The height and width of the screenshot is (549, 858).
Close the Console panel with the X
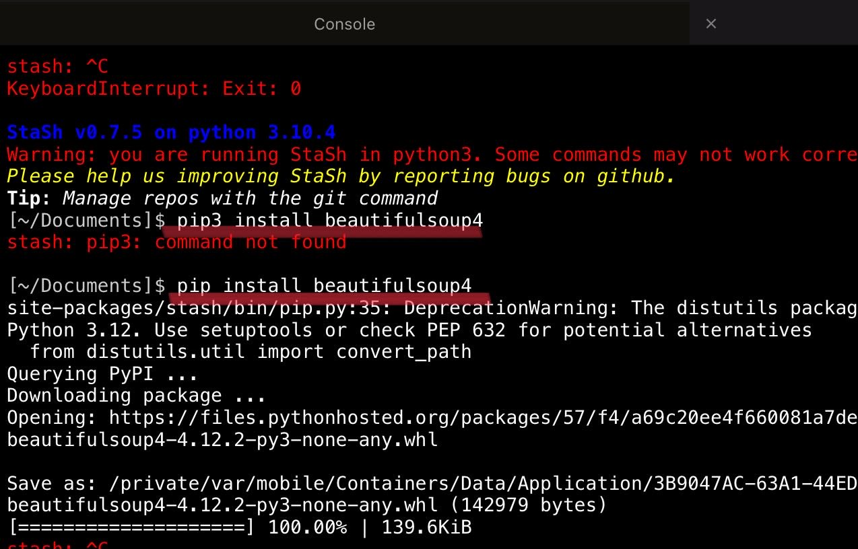711,24
